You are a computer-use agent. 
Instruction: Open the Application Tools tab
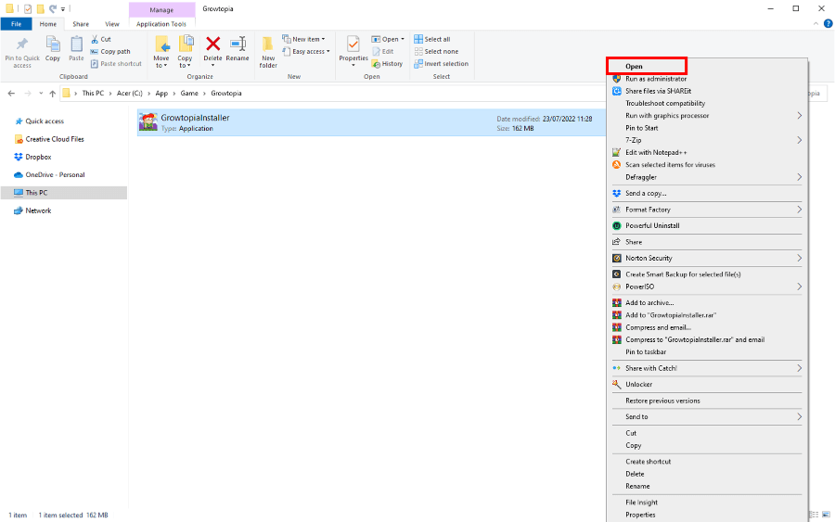pos(161,24)
